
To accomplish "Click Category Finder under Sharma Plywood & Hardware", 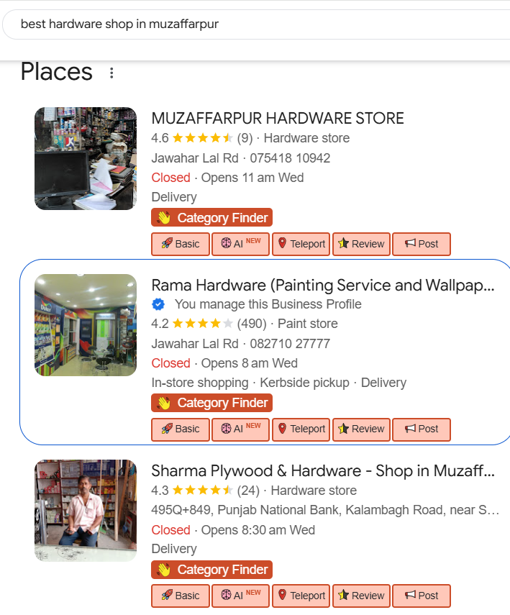I will pos(212,570).
